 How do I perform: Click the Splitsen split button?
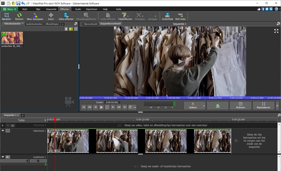[193, 106]
